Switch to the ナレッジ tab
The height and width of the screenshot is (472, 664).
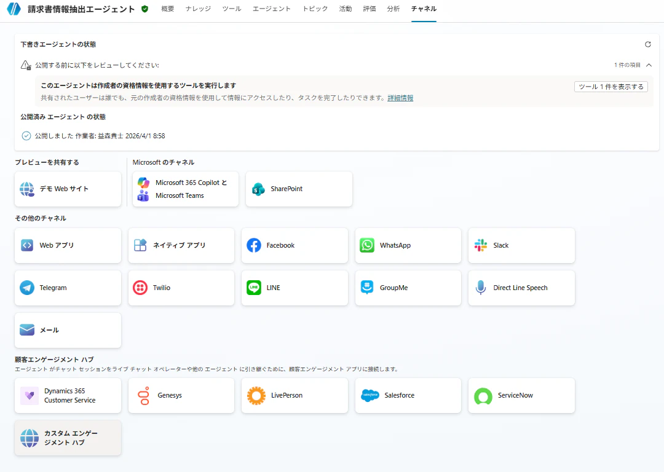click(x=198, y=9)
